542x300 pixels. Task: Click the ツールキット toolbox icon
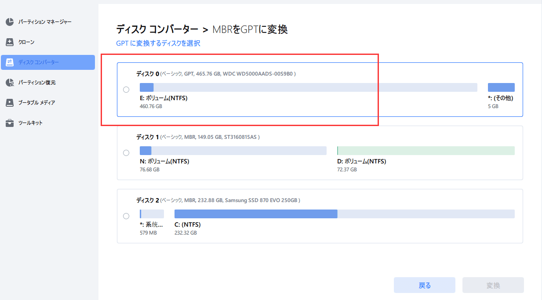point(9,123)
